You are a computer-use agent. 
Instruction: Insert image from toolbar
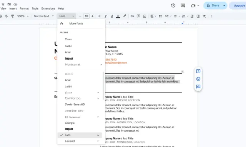point(145,16)
